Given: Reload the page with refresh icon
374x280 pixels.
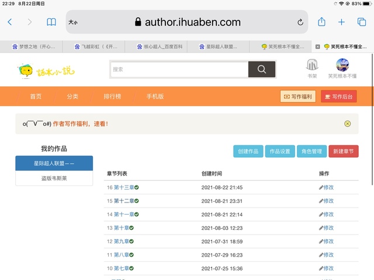Looking at the screenshot, I should pos(300,22).
